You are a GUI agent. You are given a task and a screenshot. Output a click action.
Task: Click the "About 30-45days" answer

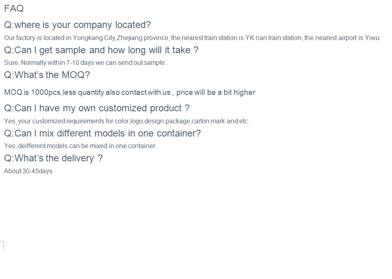(x=28, y=171)
